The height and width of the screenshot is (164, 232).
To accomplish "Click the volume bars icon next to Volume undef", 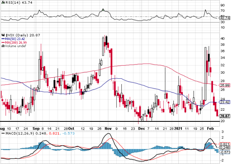I will (x=3, y=46).
